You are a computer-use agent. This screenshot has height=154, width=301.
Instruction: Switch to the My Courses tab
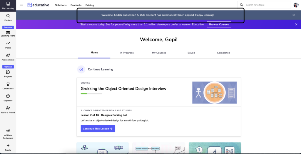click(x=159, y=53)
